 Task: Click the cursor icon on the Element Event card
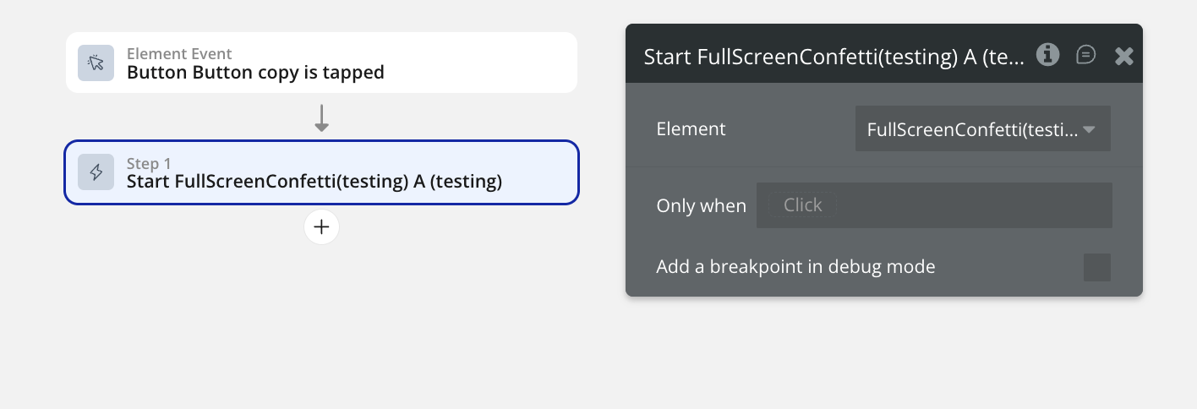[96, 63]
